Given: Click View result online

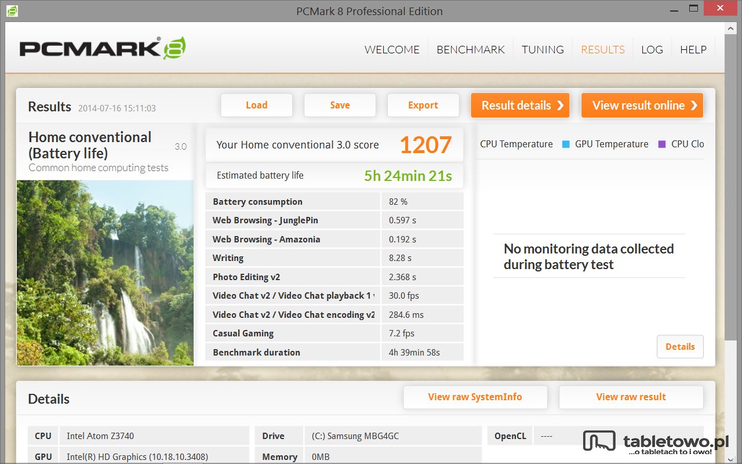Looking at the screenshot, I should tap(642, 106).
